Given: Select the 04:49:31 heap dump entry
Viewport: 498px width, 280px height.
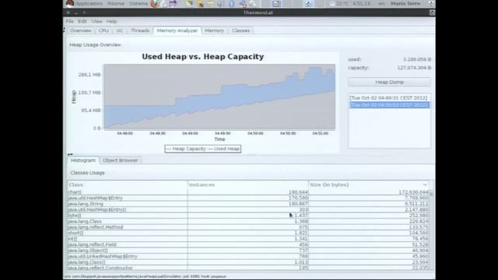Looking at the screenshot, I should (x=388, y=98).
